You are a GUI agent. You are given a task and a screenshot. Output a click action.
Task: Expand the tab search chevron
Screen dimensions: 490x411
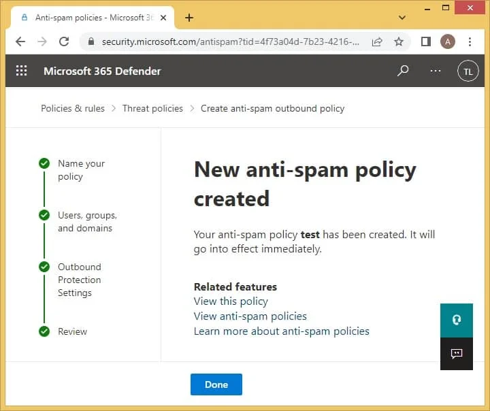click(402, 18)
